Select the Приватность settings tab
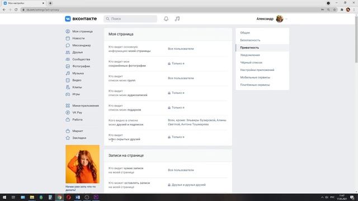 [x=262, y=47]
